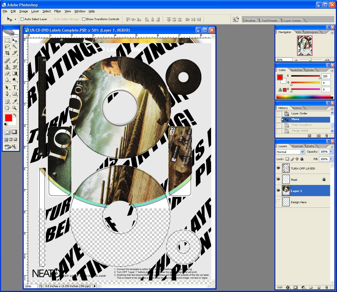Select the Rectangular Marquee tool
The image size is (337, 292).
(x=7, y=40)
